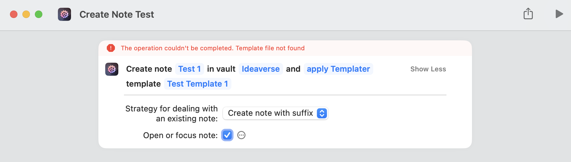Edit the Test 1 note name field
Screen dimensions: 571x162
[189, 69]
